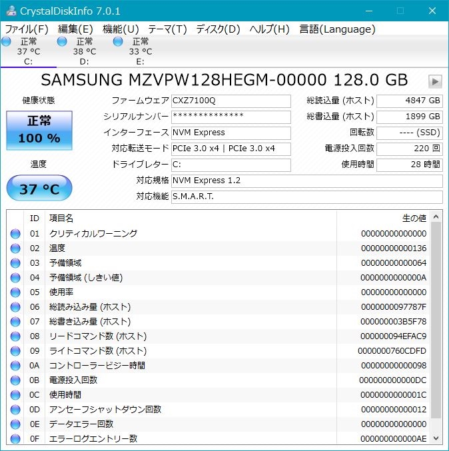Click status icon of ID 01 クリティカルワーニング
This screenshot has height=451, width=449.
pyautogui.click(x=15, y=234)
